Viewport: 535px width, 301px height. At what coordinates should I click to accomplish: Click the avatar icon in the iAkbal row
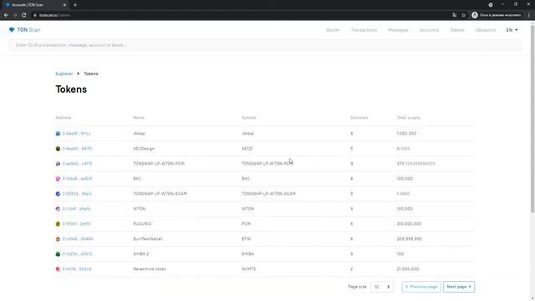click(58, 134)
